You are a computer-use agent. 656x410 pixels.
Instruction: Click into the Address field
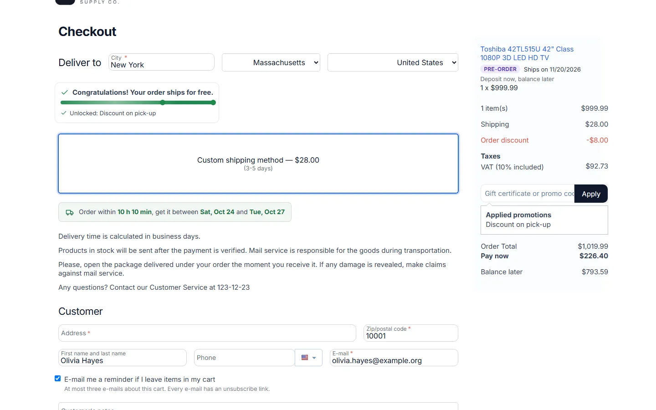[207, 333]
